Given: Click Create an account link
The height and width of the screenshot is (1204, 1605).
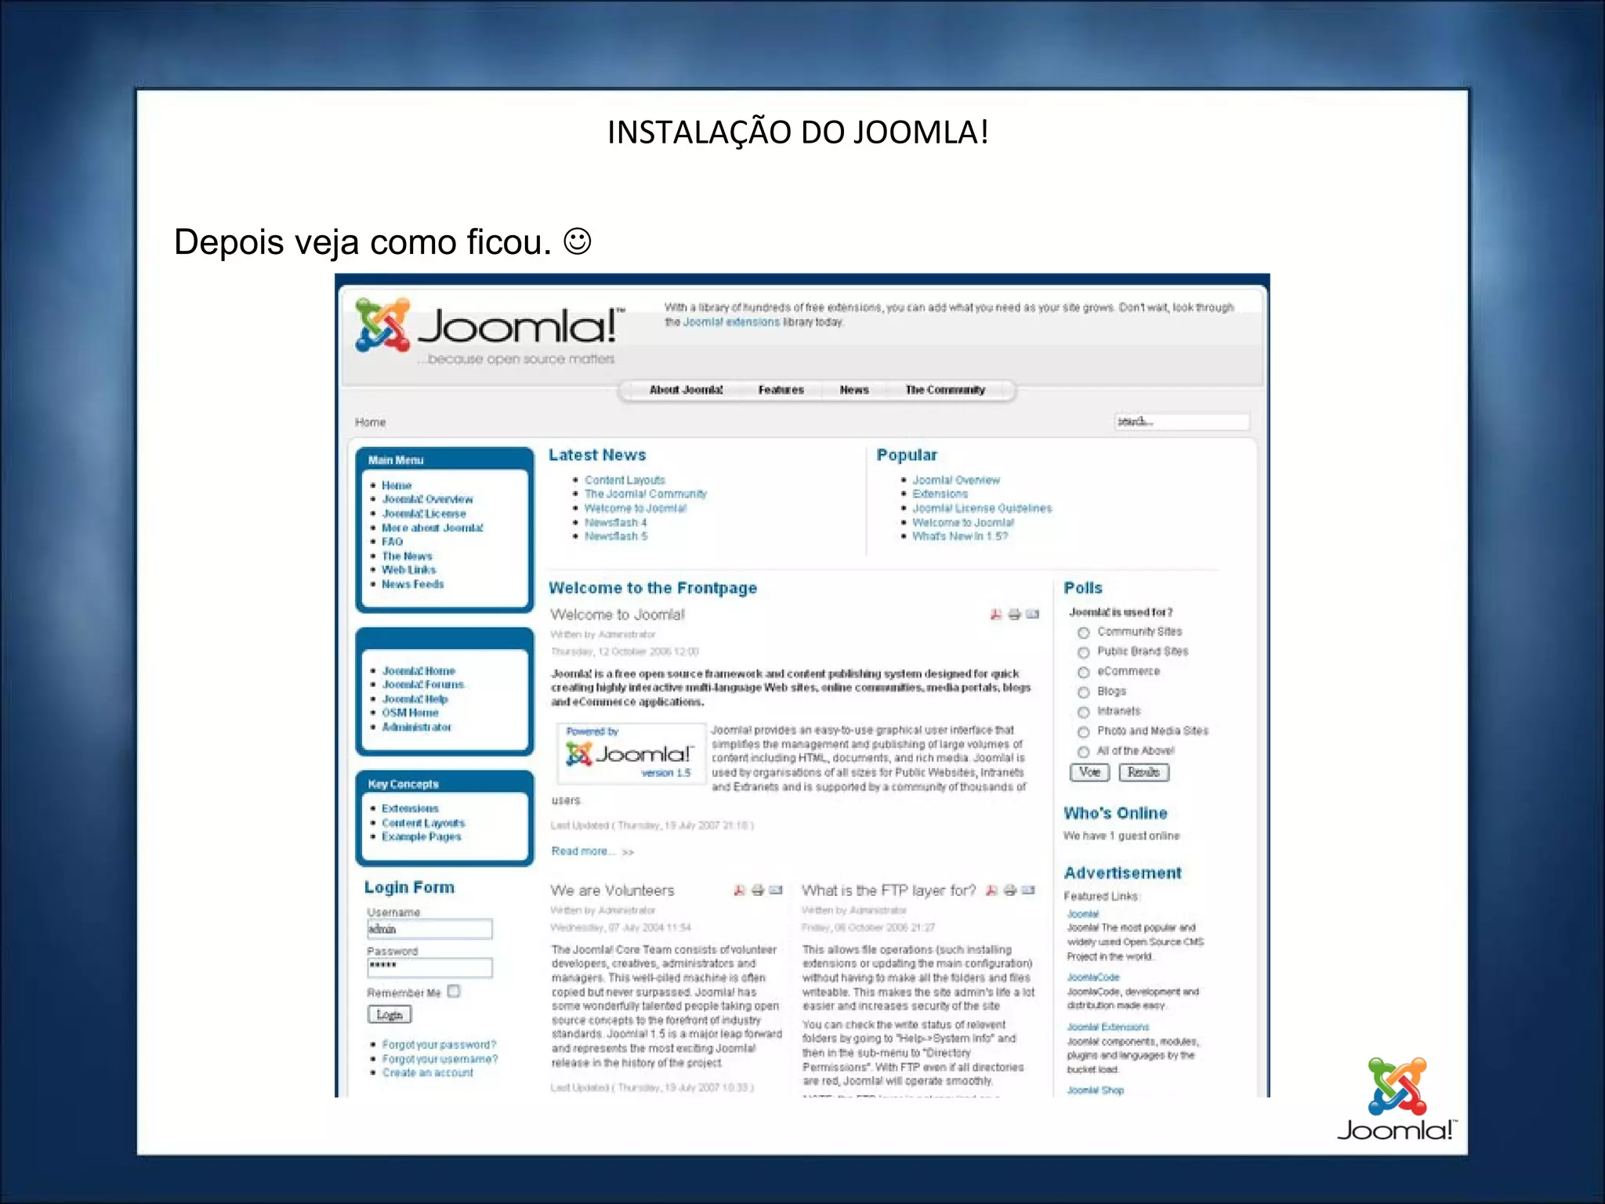Looking at the screenshot, I should pos(428,1073).
